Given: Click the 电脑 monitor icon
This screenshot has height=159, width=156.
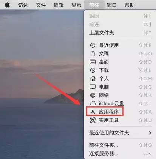Looking at the screenshot, I should tap(93, 87).
